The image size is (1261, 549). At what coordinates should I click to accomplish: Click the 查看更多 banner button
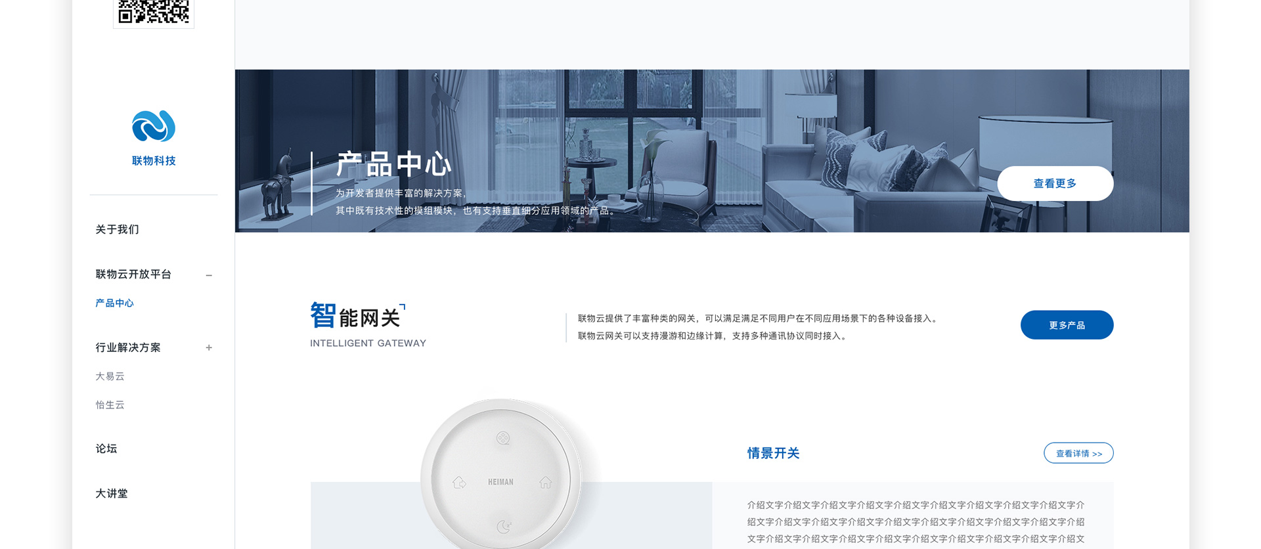coord(1055,183)
